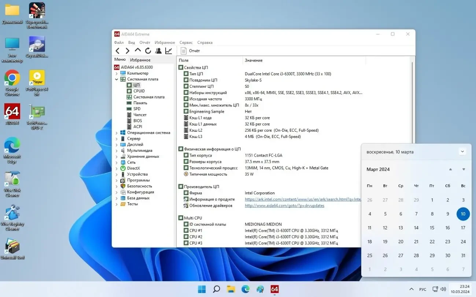Go to next month using down arrow
Image resolution: width=476 pixels, height=297 pixels.
464,169
